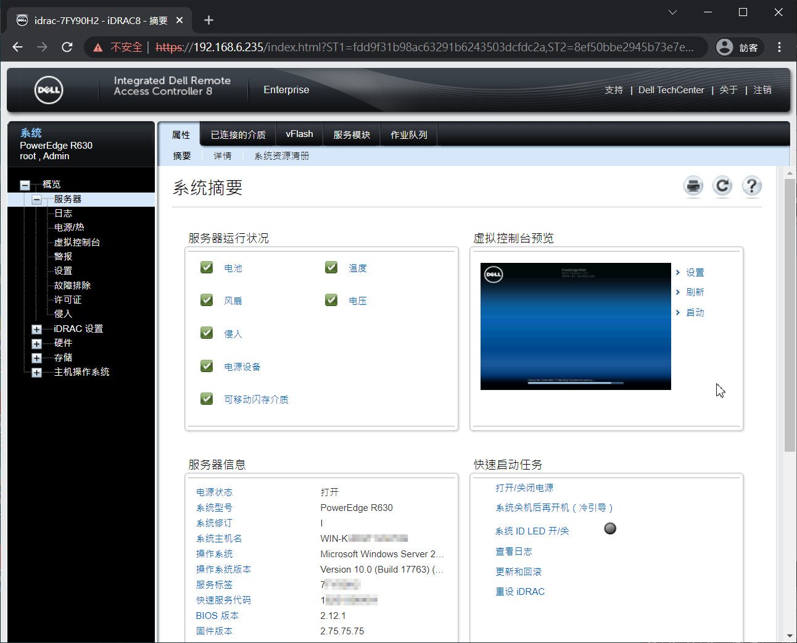Open 虚拟控制台 in the sidebar tree

point(77,243)
